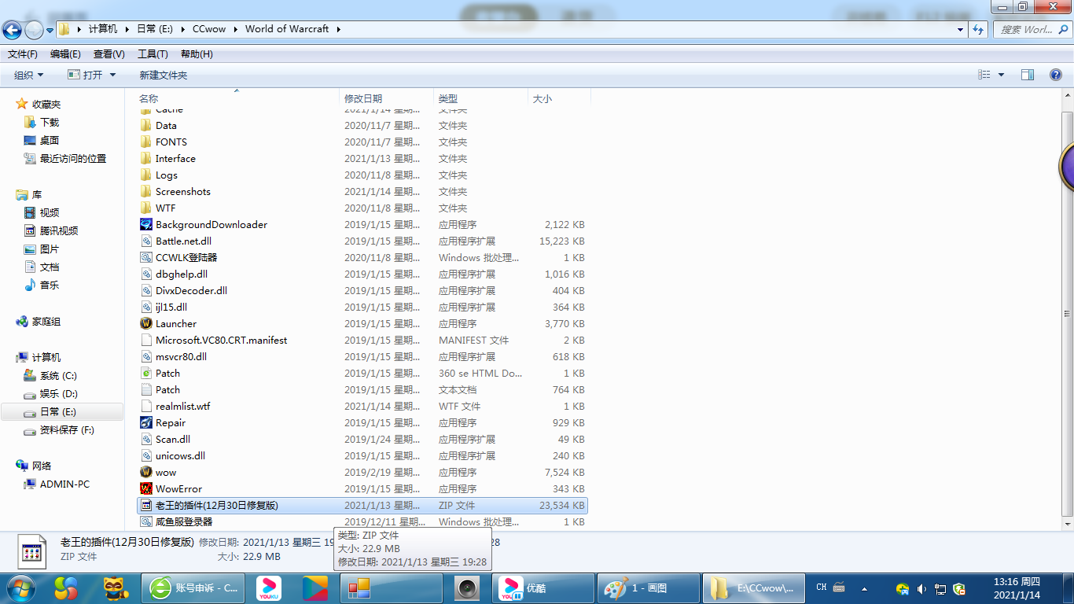Click the Launcher application icon
Viewport: 1074px width, 604px height.
coord(146,323)
